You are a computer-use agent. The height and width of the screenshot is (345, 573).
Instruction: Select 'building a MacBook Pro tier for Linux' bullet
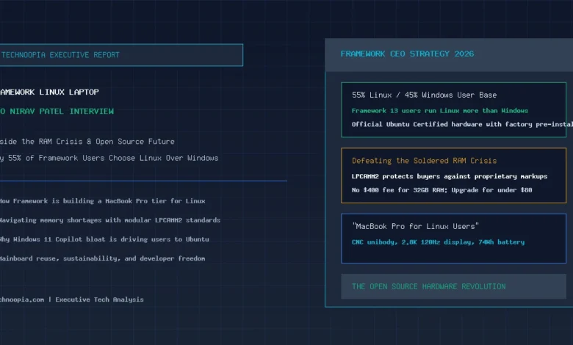[102, 201]
